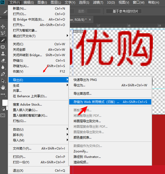
Task: Open the 文件(F) menu
Action: coord(15,2)
